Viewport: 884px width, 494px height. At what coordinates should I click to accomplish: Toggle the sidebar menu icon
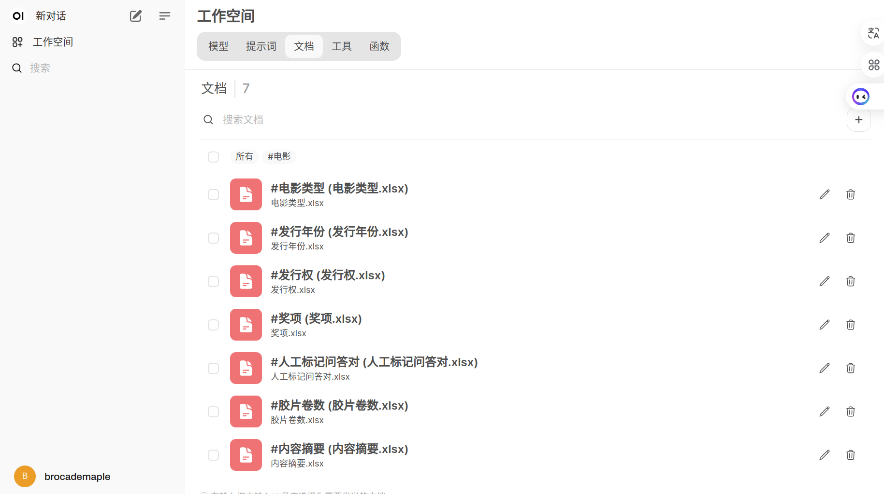[x=164, y=16]
